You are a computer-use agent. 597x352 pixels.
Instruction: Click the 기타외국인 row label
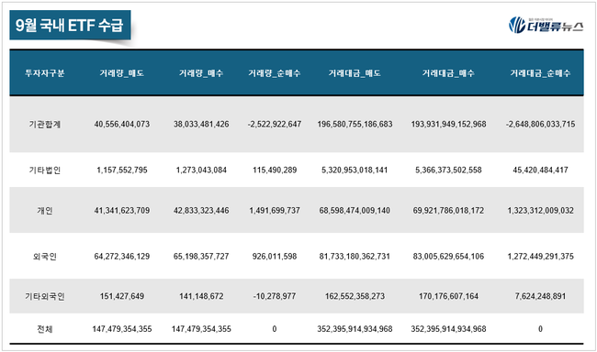coord(45,296)
